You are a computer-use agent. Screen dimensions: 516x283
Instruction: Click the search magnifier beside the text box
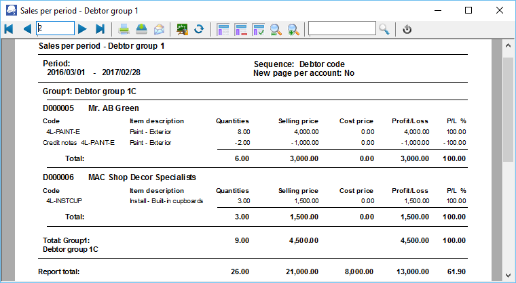point(384,29)
